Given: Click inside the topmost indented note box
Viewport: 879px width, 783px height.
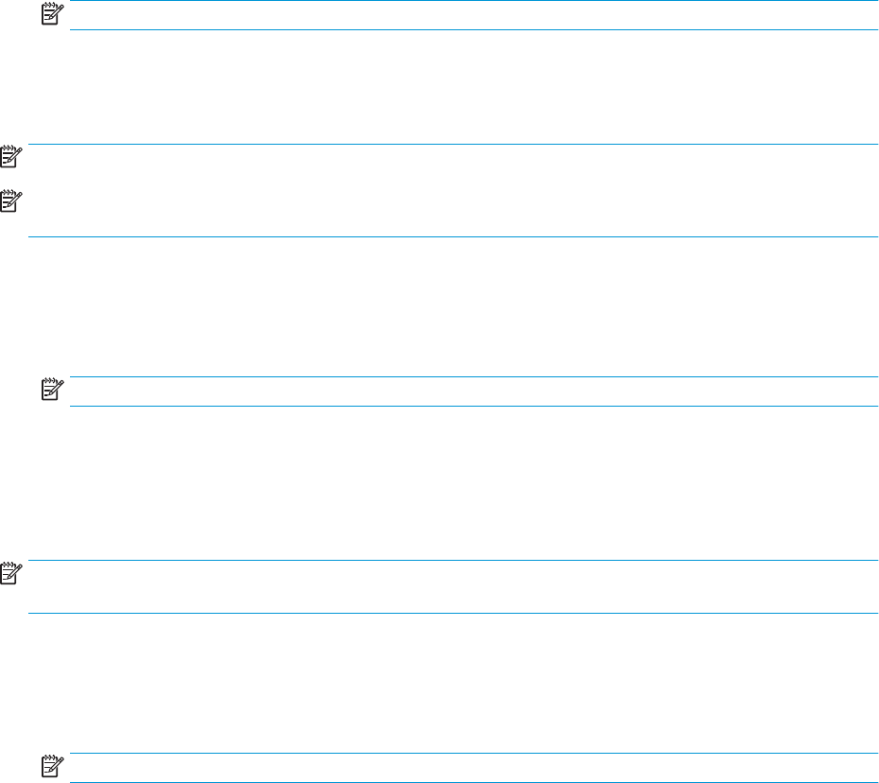Looking at the screenshot, I should [474, 15].
